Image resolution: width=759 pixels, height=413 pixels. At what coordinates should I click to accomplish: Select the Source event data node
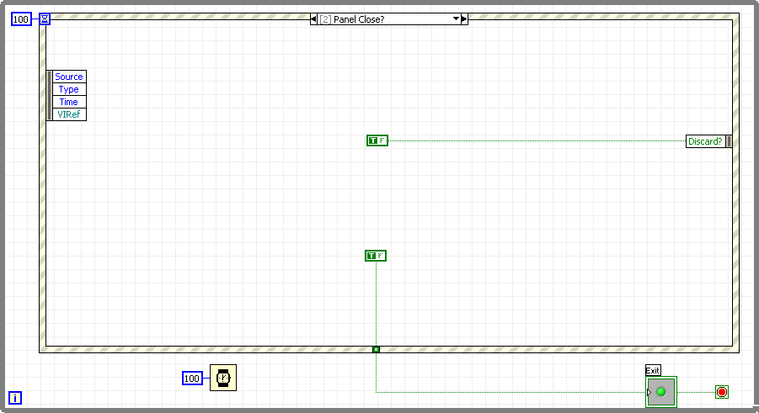click(x=69, y=77)
